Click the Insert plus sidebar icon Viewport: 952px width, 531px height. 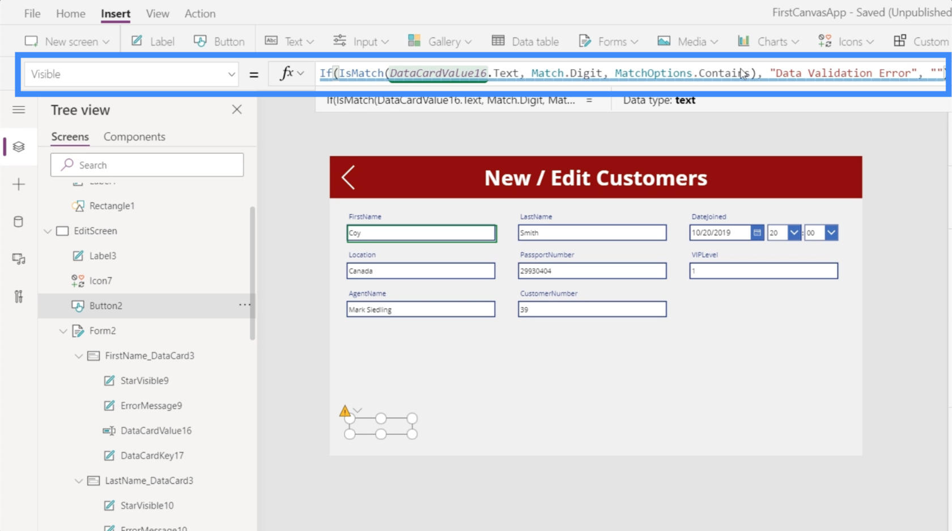click(x=19, y=184)
